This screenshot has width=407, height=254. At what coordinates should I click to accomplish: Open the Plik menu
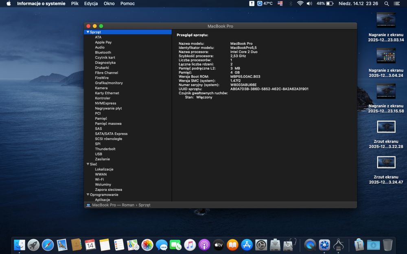[x=75, y=3]
